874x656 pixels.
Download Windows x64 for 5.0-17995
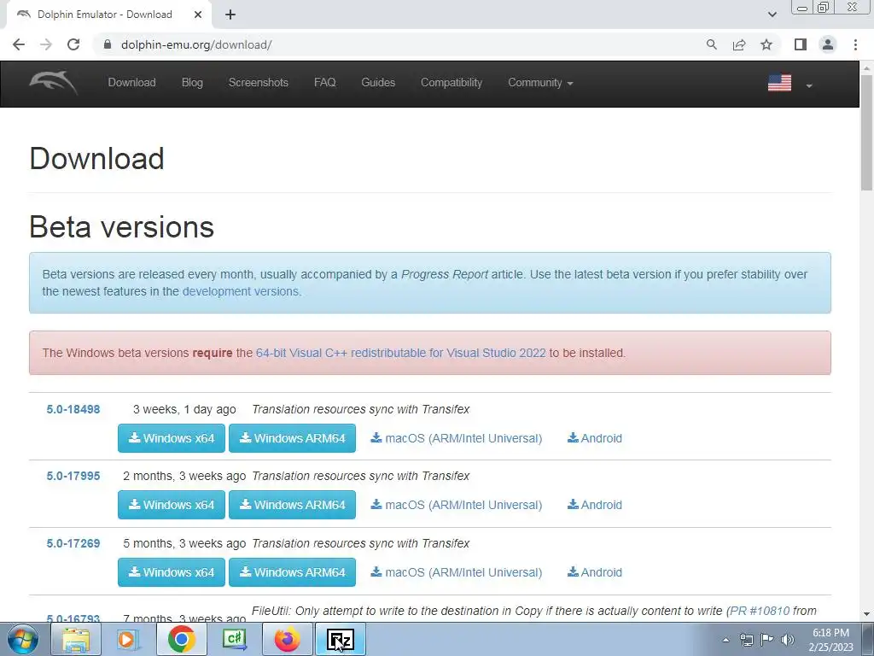[x=171, y=505]
